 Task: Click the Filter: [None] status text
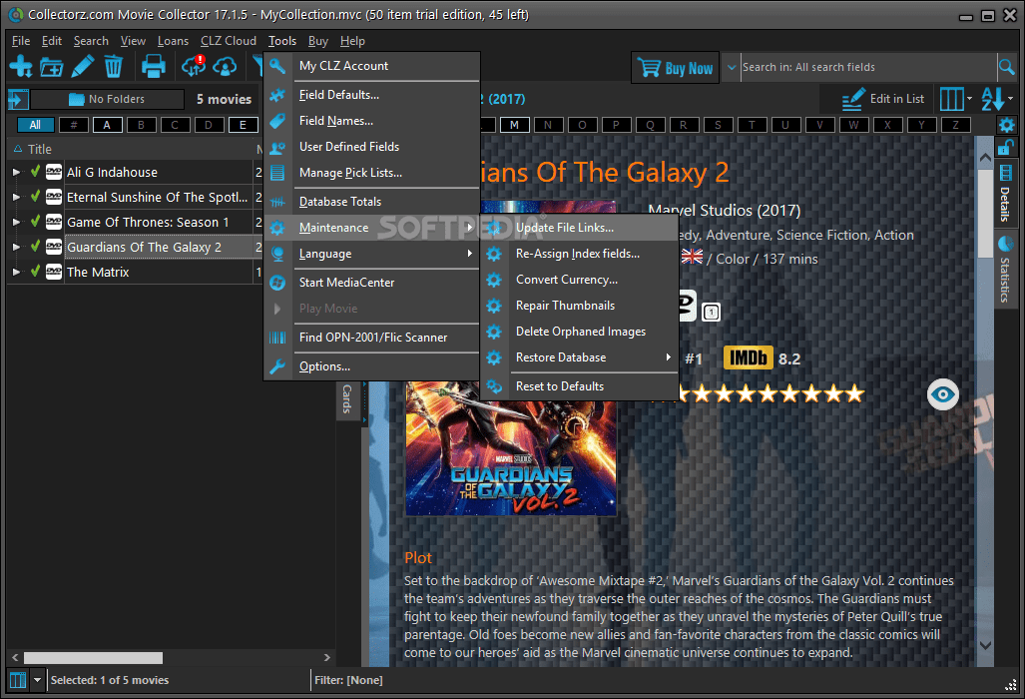348,680
